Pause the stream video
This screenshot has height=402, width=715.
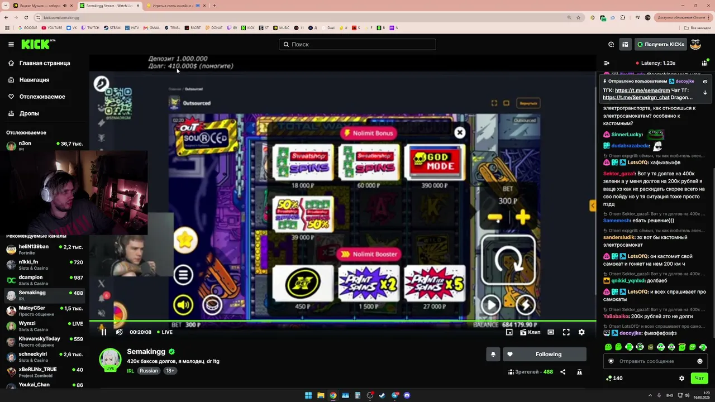coord(103,332)
